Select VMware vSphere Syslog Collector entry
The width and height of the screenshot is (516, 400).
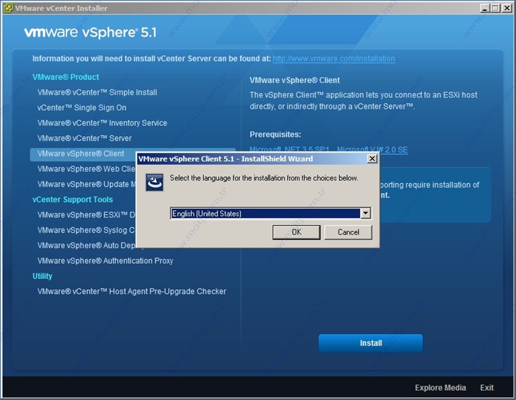point(86,230)
